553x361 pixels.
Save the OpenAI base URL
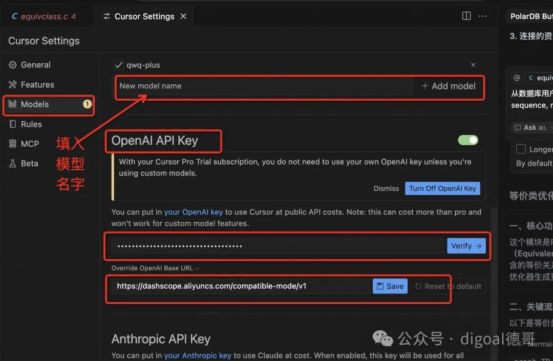click(390, 286)
